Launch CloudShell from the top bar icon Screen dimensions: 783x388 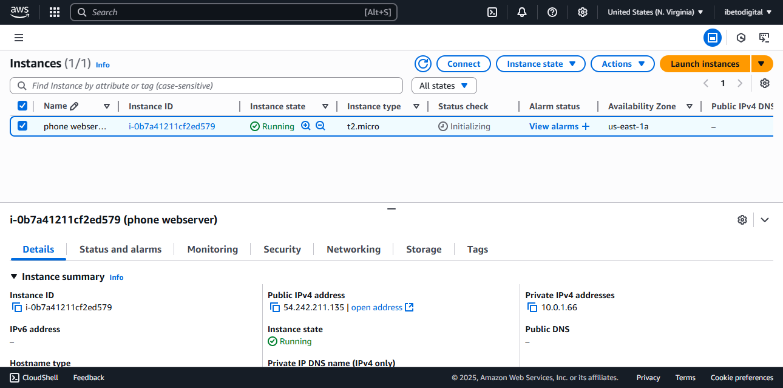(x=492, y=12)
